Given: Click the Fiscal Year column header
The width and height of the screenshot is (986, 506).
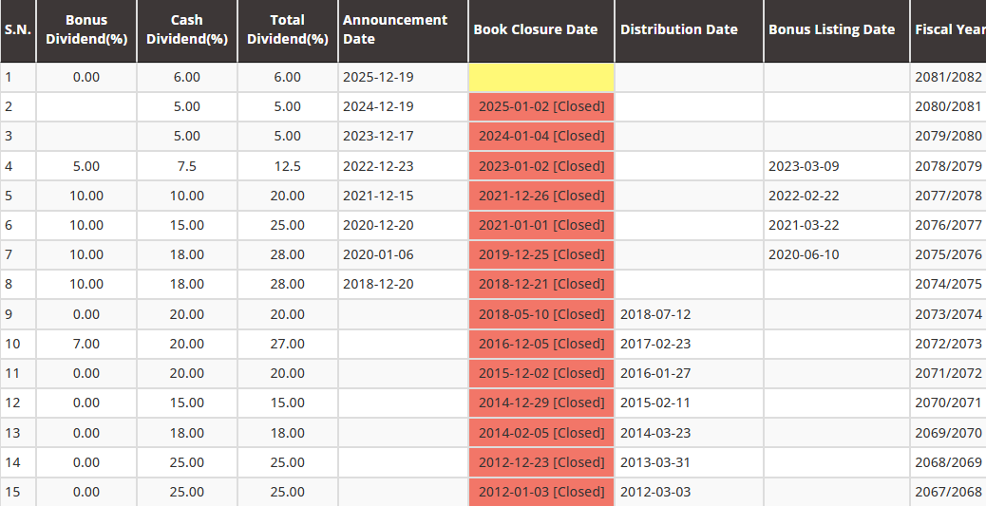Looking at the screenshot, I should [x=948, y=29].
